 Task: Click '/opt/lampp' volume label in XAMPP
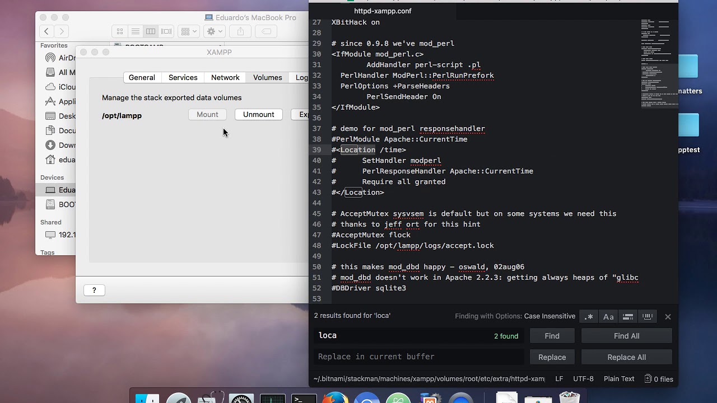[x=122, y=116]
